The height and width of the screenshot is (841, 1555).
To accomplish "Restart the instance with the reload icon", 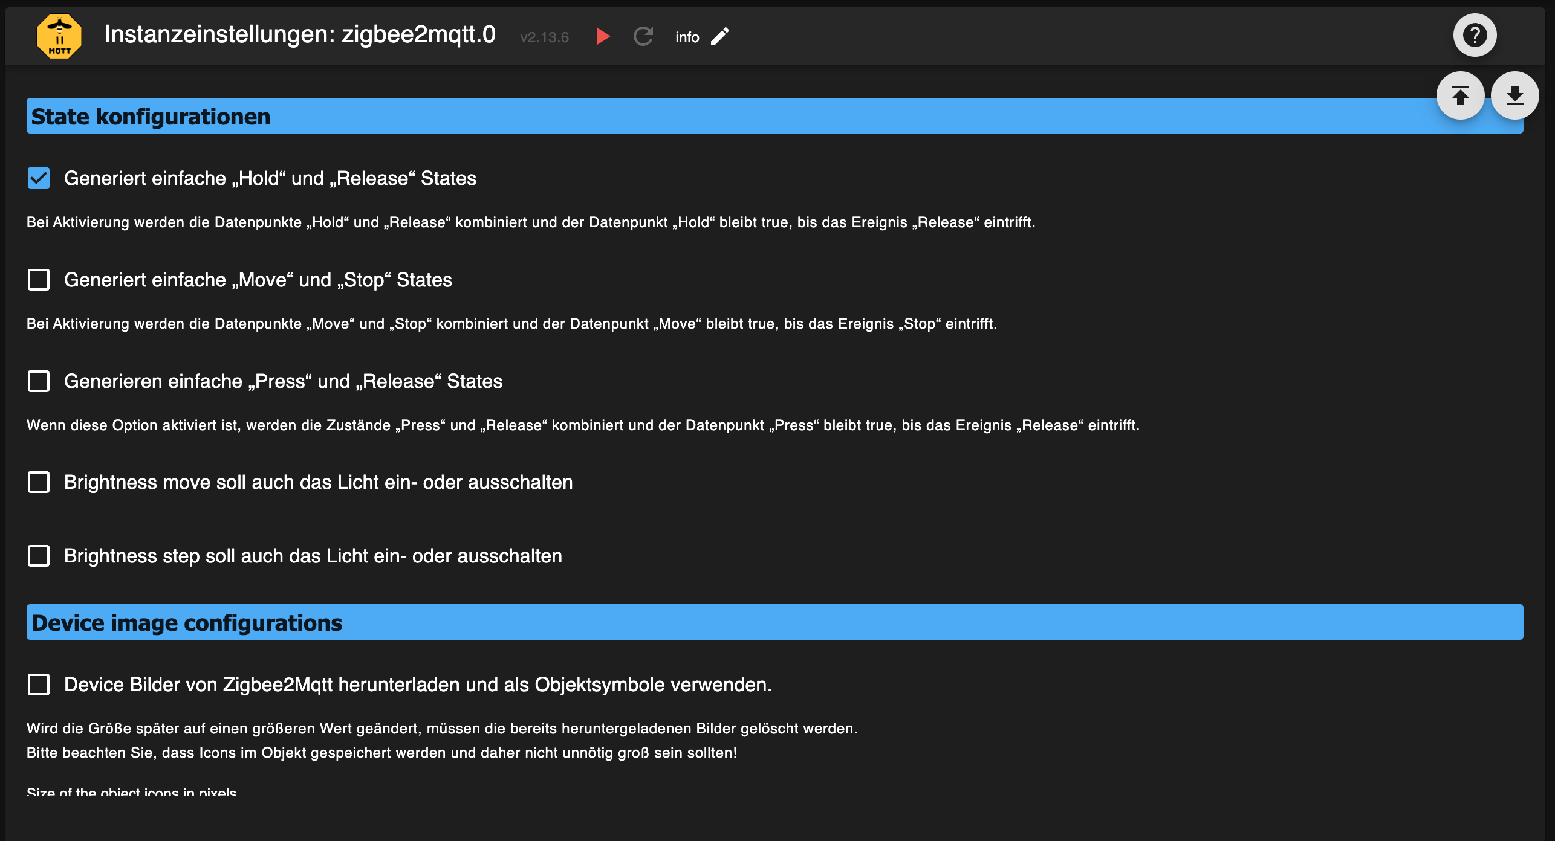I will (643, 36).
